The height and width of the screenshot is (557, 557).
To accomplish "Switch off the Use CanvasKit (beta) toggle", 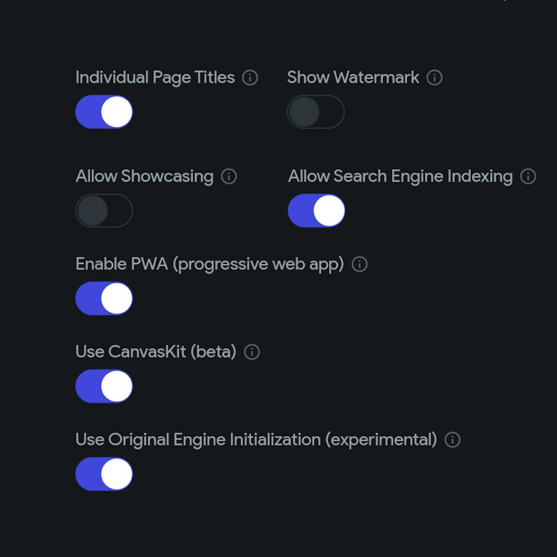I will click(104, 386).
